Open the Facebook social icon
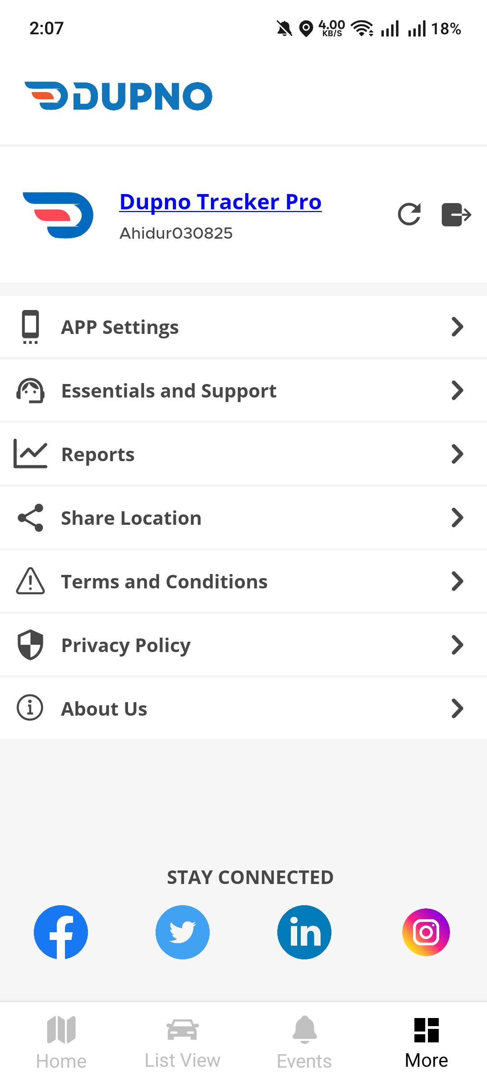Viewport: 487px width, 1083px height. (61, 932)
